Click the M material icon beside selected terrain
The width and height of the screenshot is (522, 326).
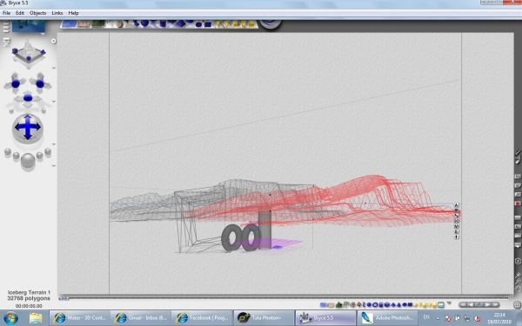pyautogui.click(x=457, y=226)
